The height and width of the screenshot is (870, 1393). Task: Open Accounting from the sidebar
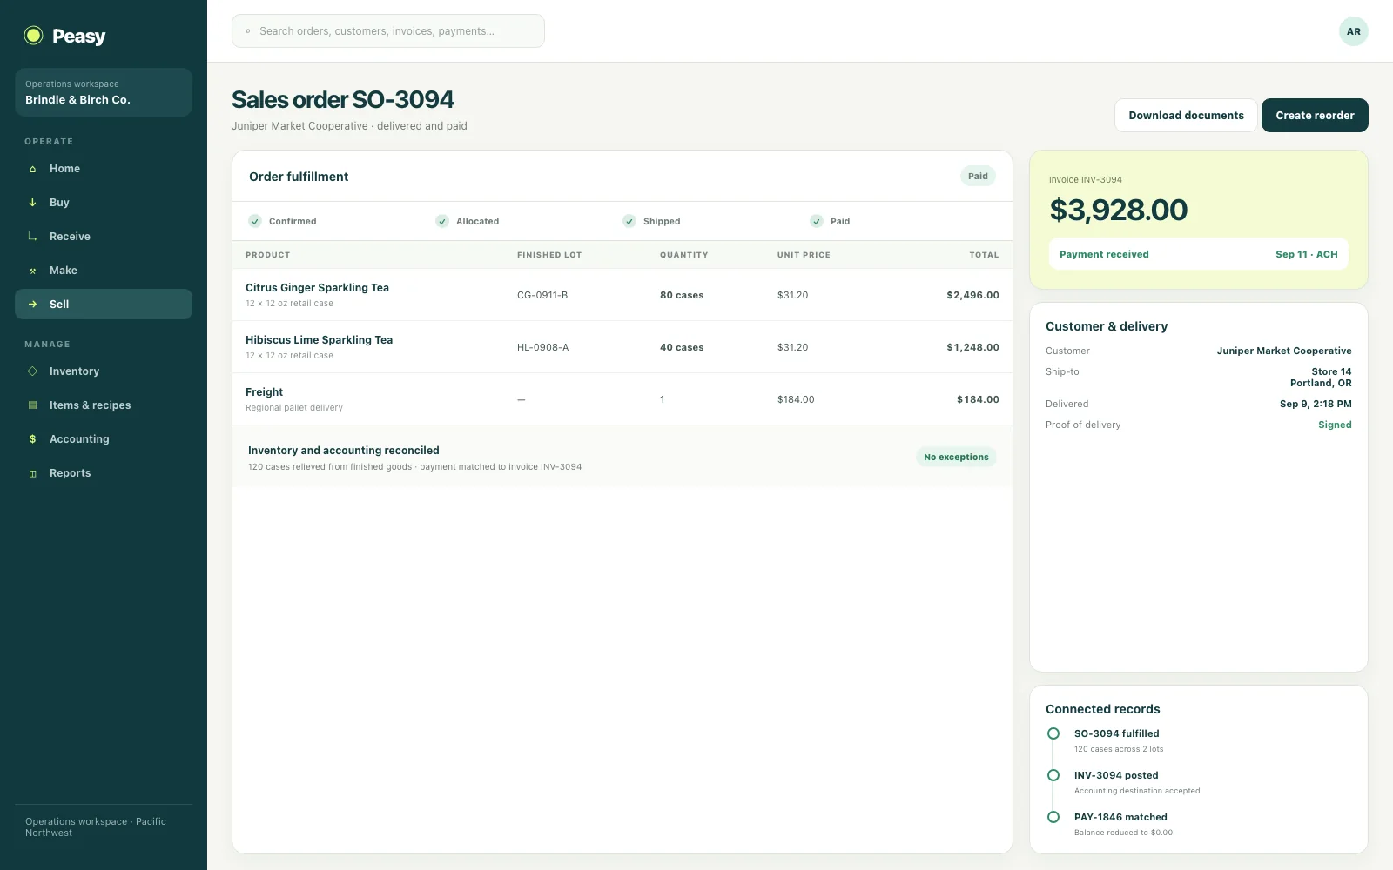(104, 439)
